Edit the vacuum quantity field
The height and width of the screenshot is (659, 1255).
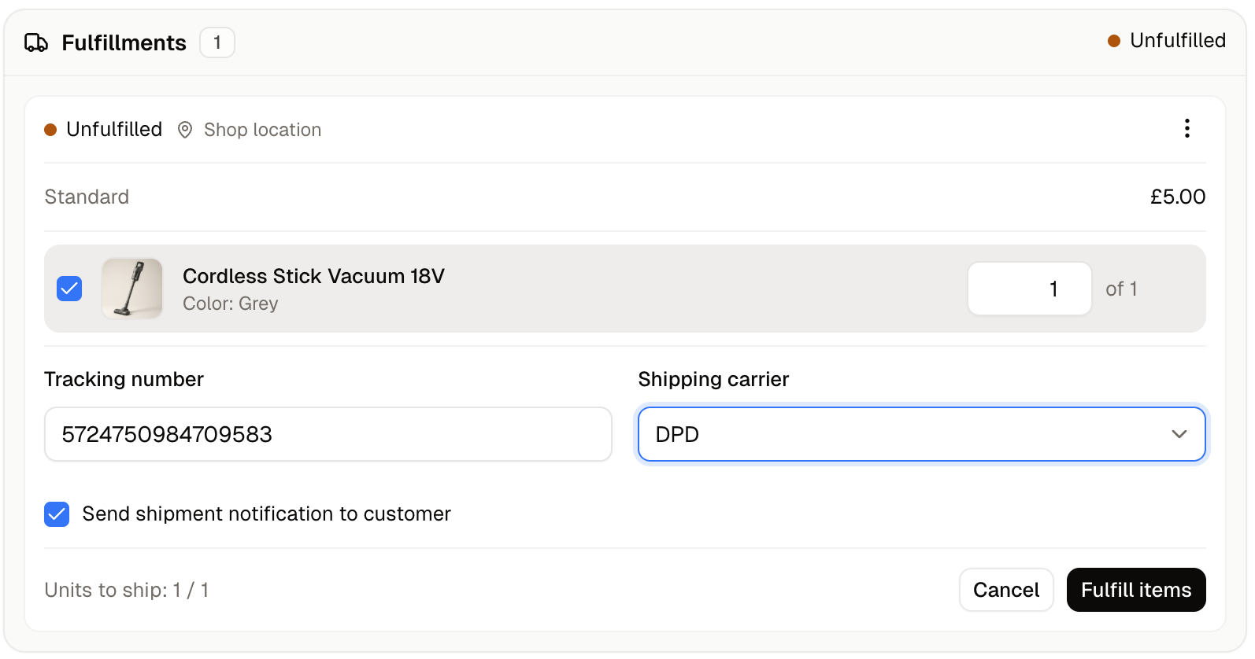click(x=1030, y=289)
